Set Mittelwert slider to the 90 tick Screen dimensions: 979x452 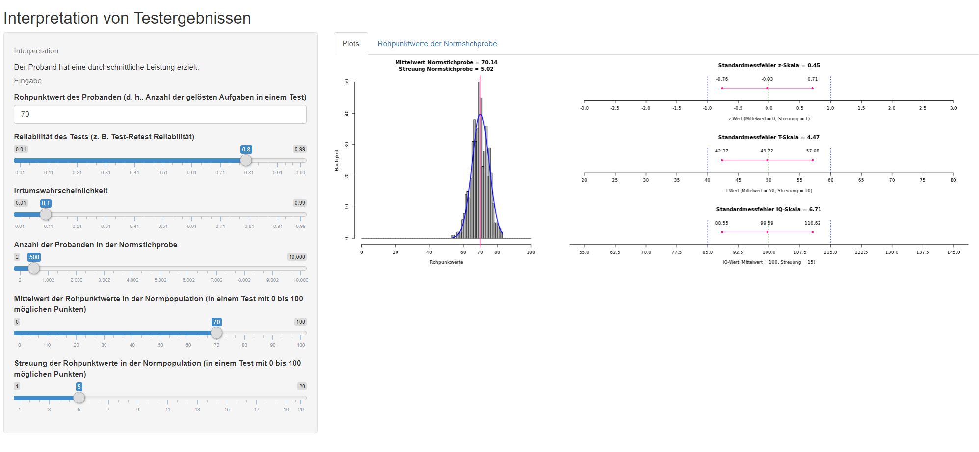point(273,333)
